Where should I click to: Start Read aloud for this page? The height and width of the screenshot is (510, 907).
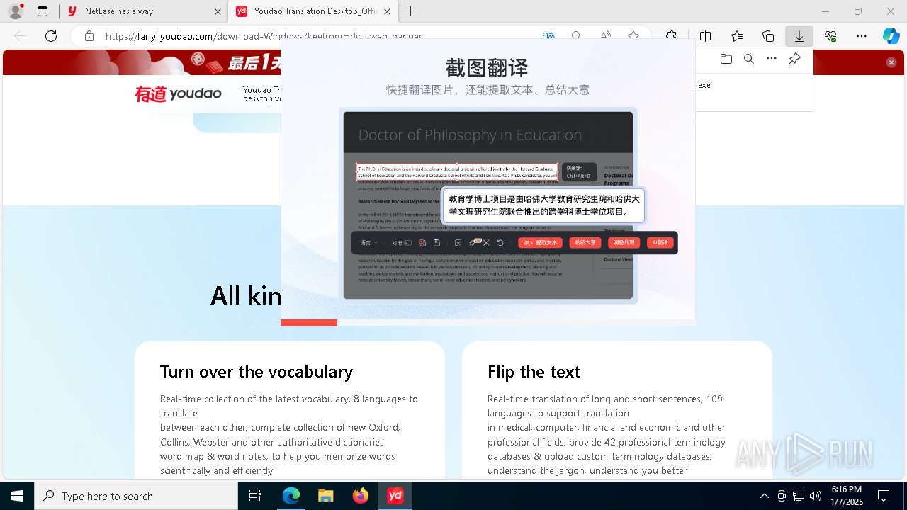click(x=605, y=36)
